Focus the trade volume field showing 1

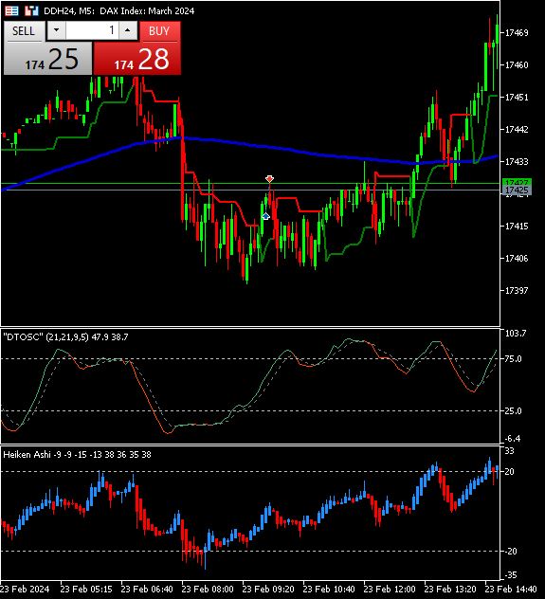coord(92,30)
